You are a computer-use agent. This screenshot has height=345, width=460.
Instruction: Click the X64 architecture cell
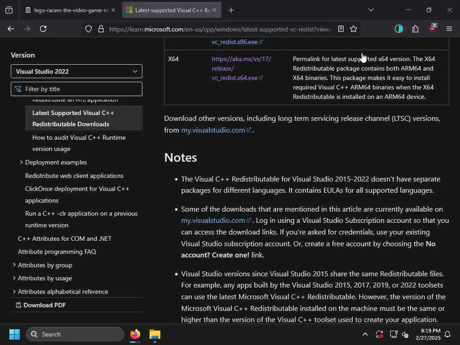[173, 59]
